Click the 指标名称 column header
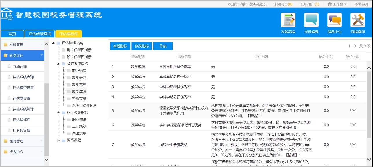Image resolution: width=373 pixels, height=167 pixels. (x=184, y=57)
